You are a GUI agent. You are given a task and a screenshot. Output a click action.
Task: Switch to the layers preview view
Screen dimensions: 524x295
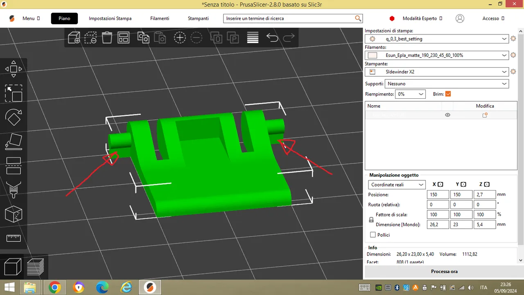coord(36,266)
